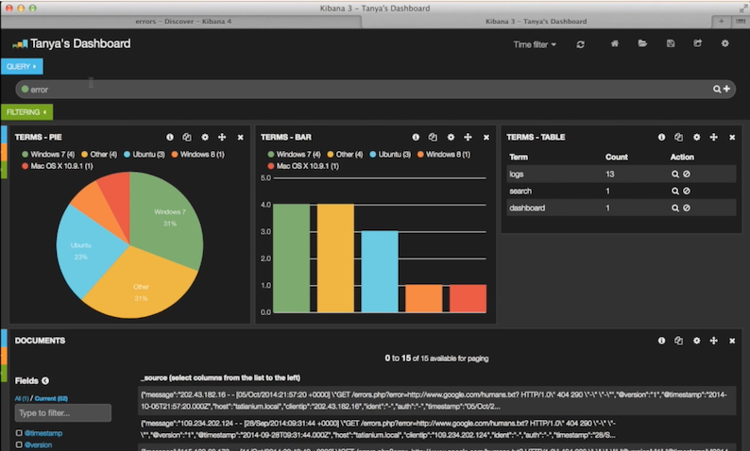Click the query color dot beside 'error'
The width and height of the screenshot is (750, 451).
pos(25,89)
